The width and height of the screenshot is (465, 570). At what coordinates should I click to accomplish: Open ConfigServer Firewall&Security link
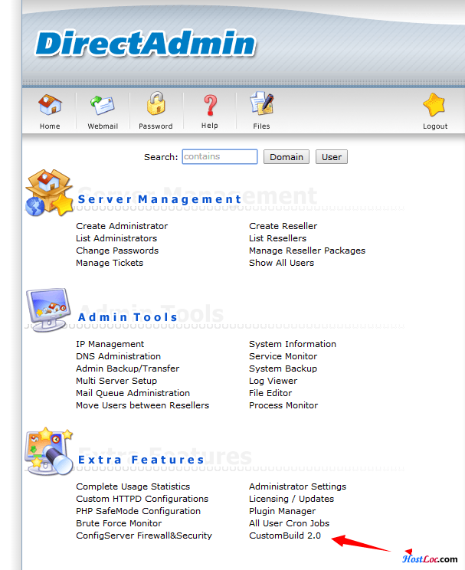(144, 536)
